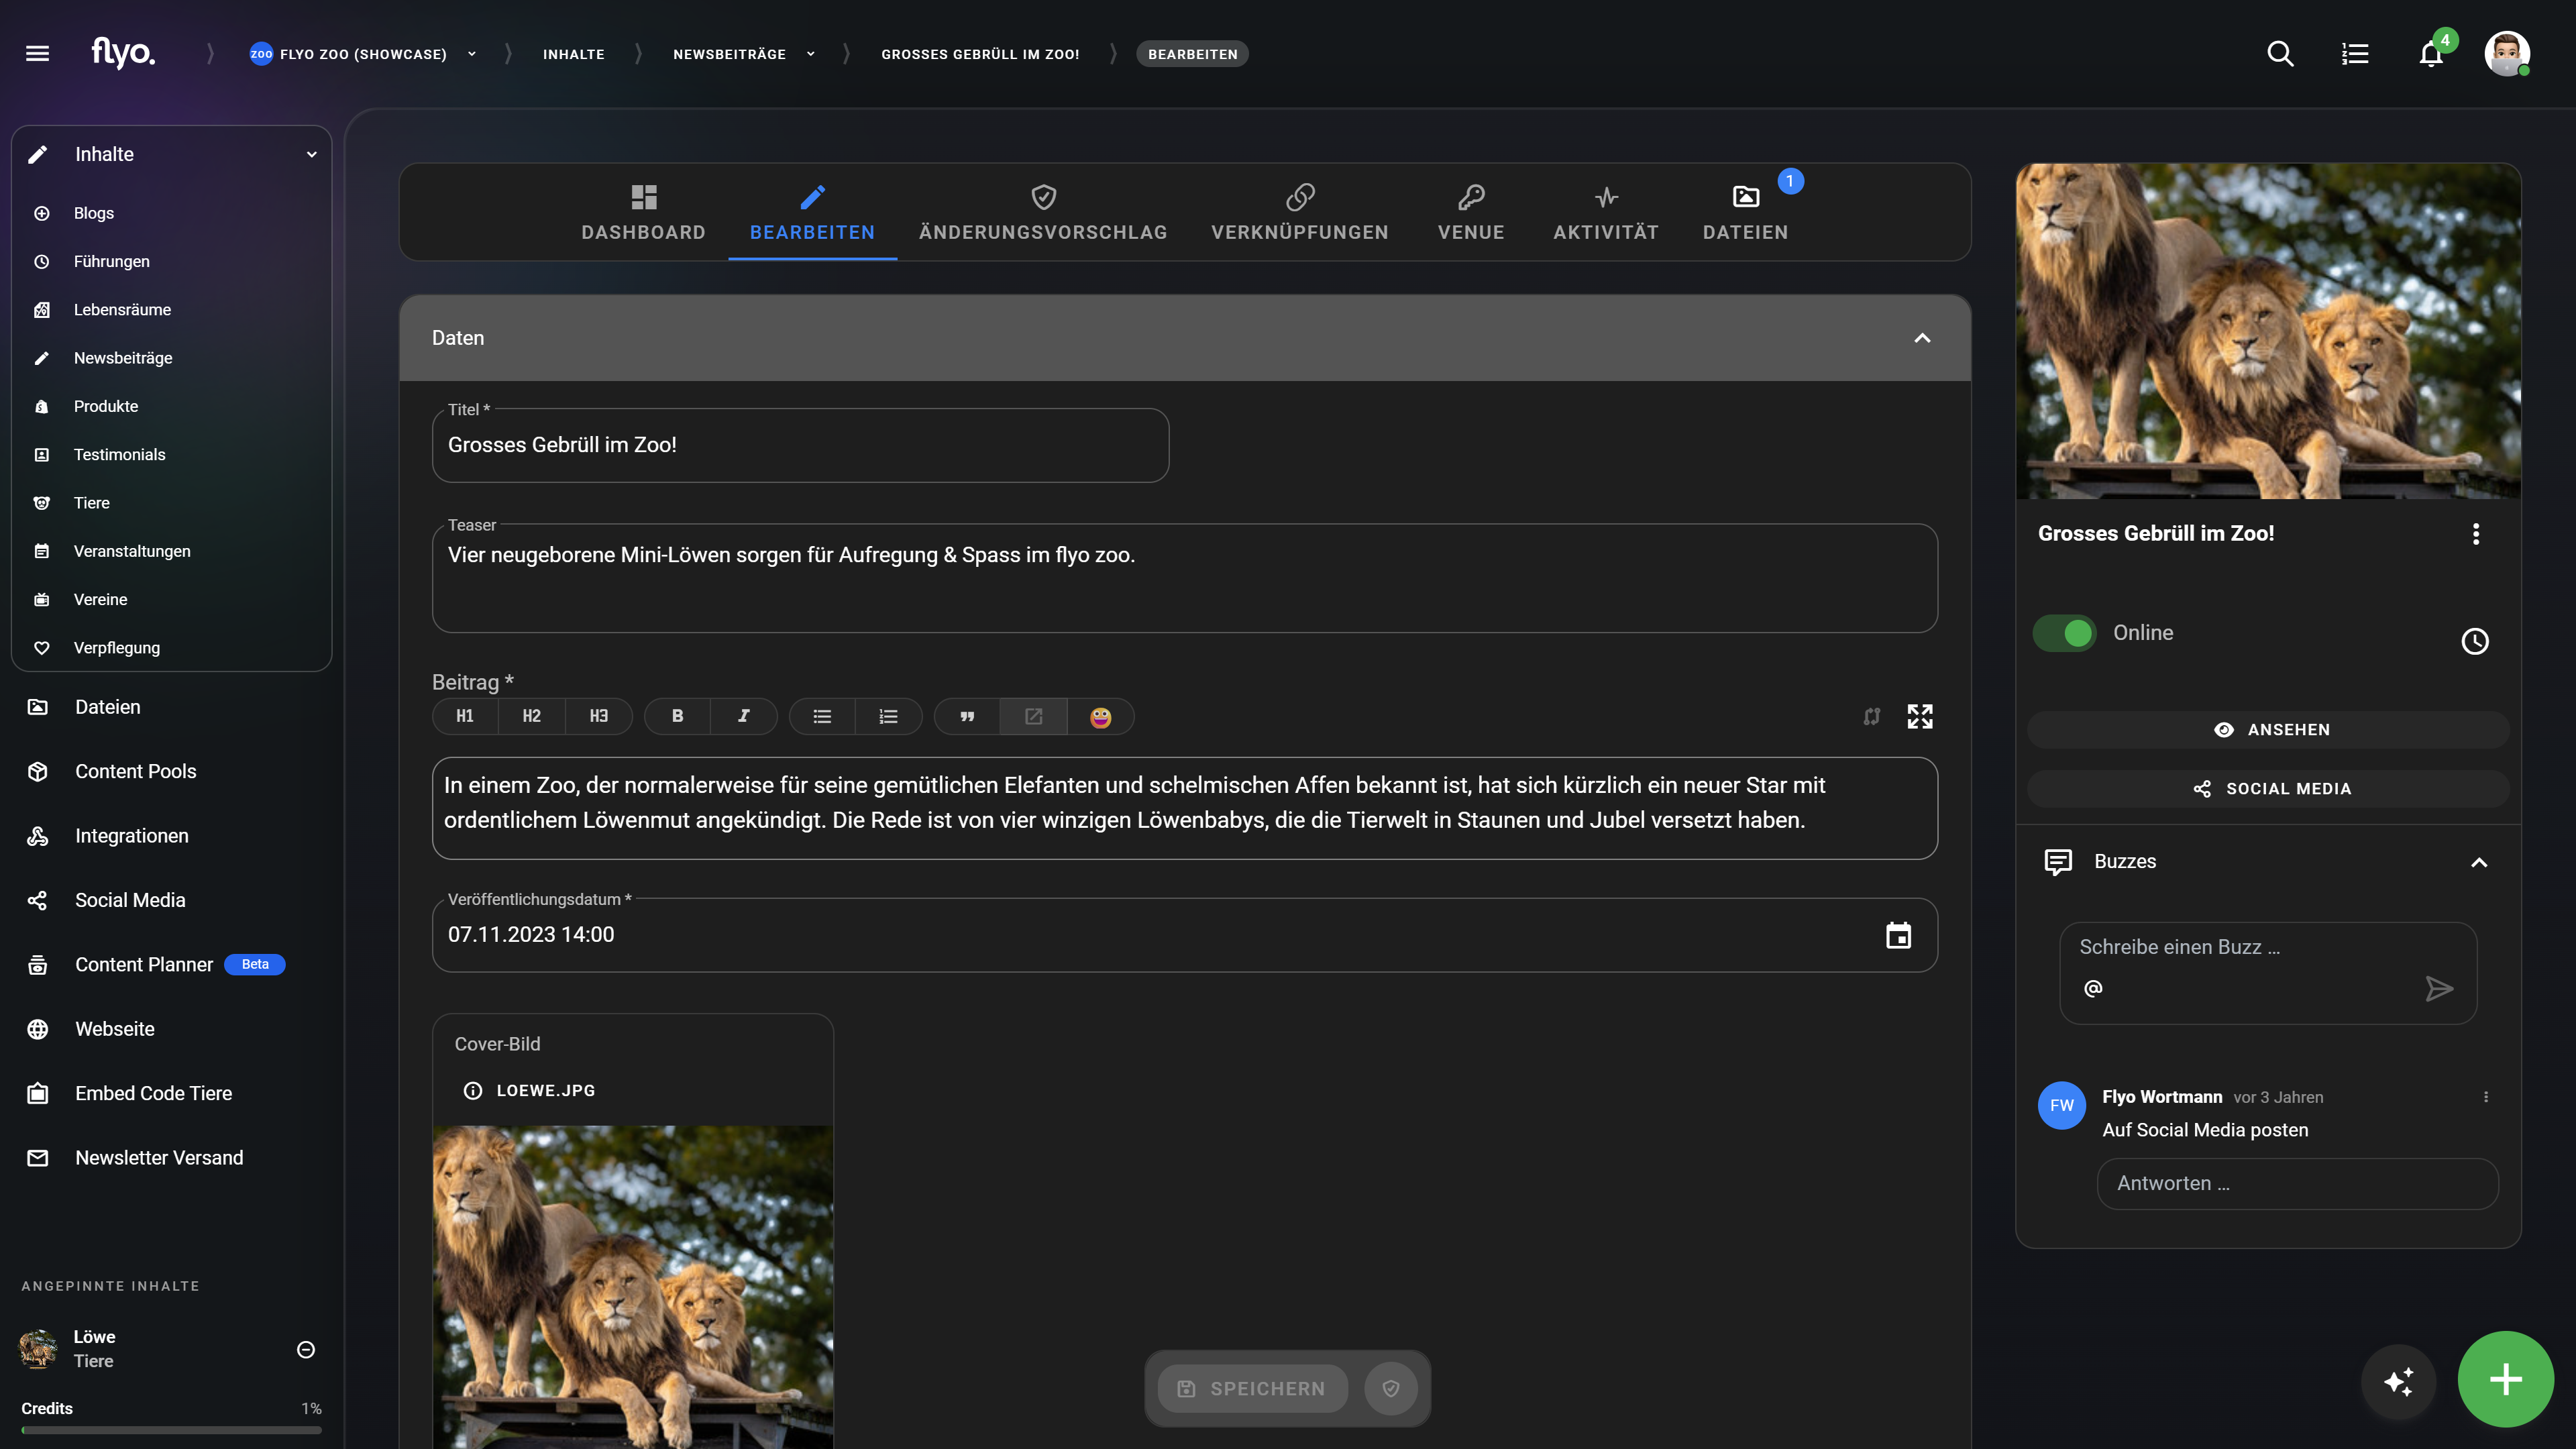
Task: Open the user avatar profile
Action: (x=2507, y=53)
